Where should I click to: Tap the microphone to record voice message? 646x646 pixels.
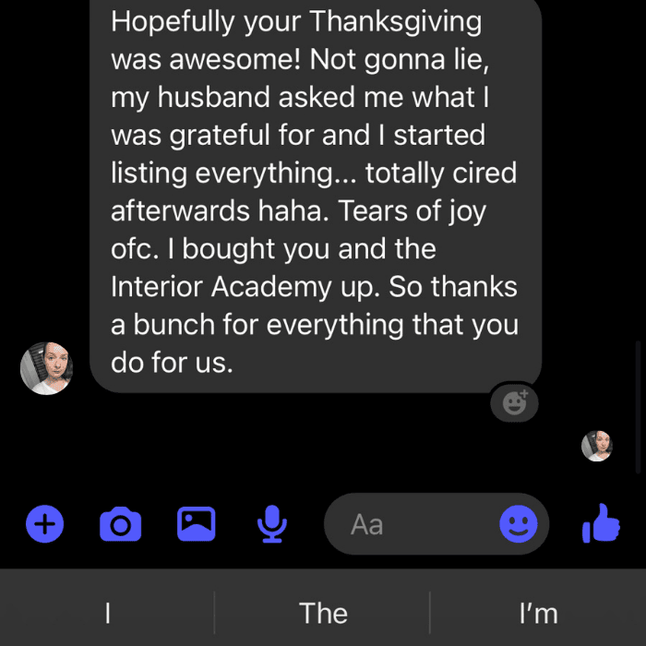(x=272, y=523)
